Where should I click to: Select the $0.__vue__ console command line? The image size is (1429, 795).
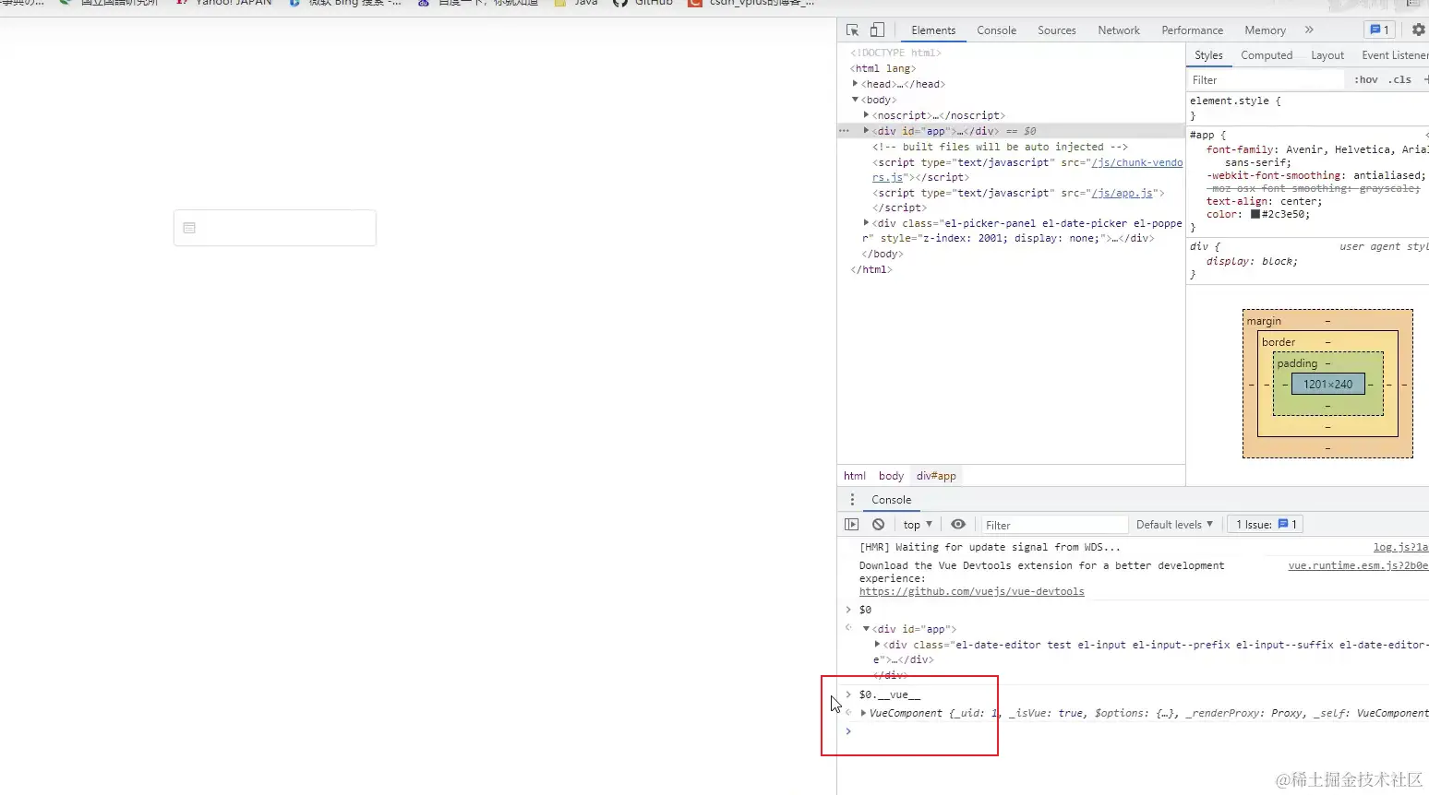[890, 694]
